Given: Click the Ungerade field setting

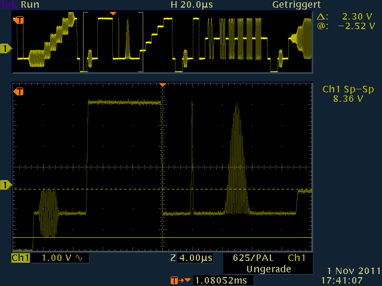Looking at the screenshot, I should coord(267,269).
